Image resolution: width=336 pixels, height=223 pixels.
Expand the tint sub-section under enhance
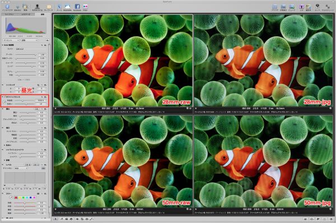tap(4, 145)
